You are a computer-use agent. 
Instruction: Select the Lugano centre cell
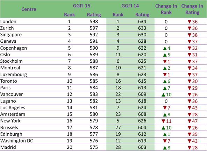coord(8,101)
